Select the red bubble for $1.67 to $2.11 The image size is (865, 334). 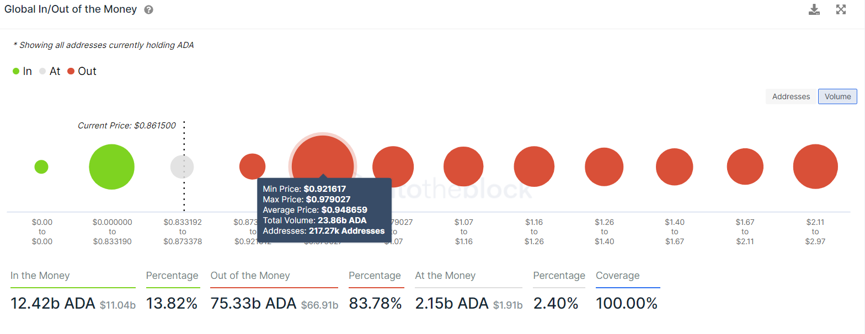click(745, 166)
